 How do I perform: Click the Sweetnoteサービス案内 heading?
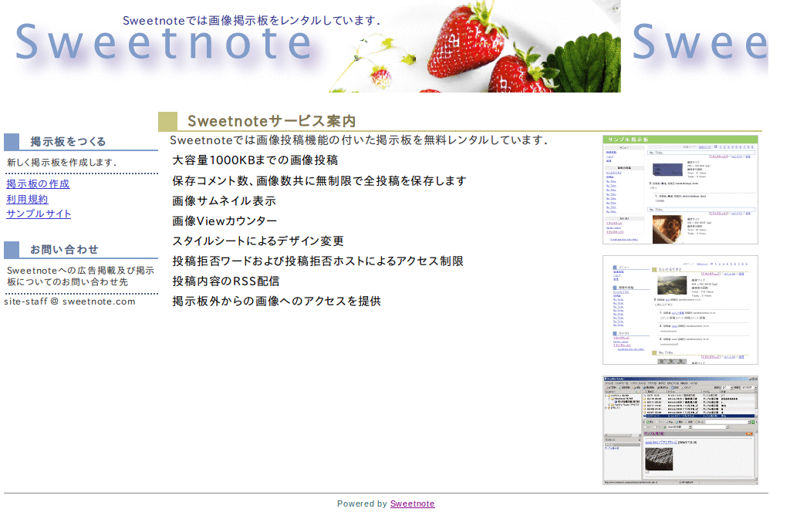272,121
